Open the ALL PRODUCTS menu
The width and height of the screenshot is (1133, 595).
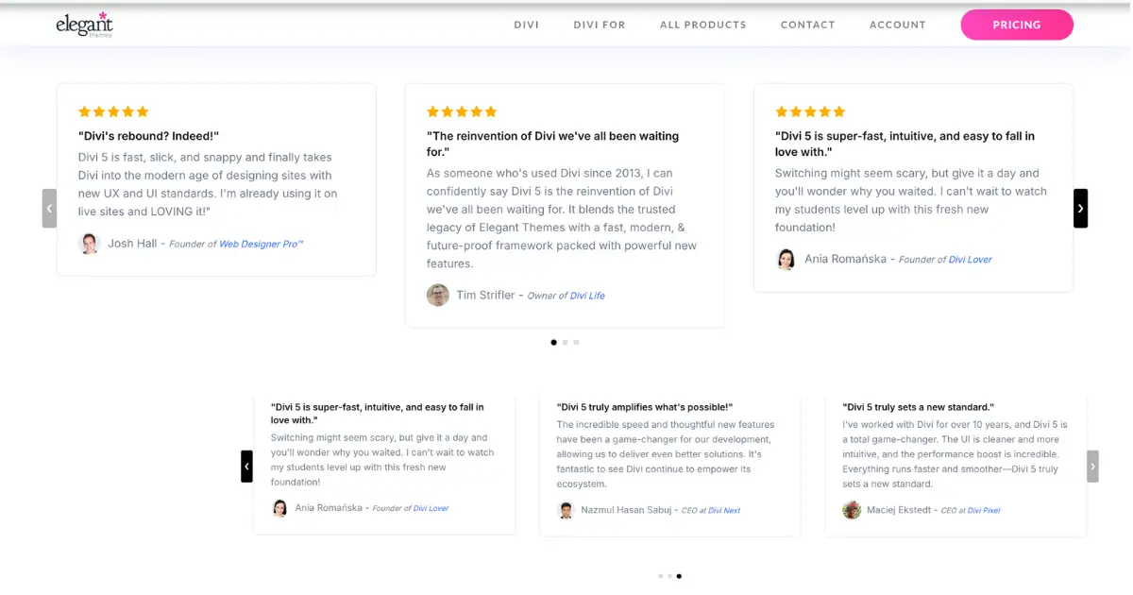703,25
